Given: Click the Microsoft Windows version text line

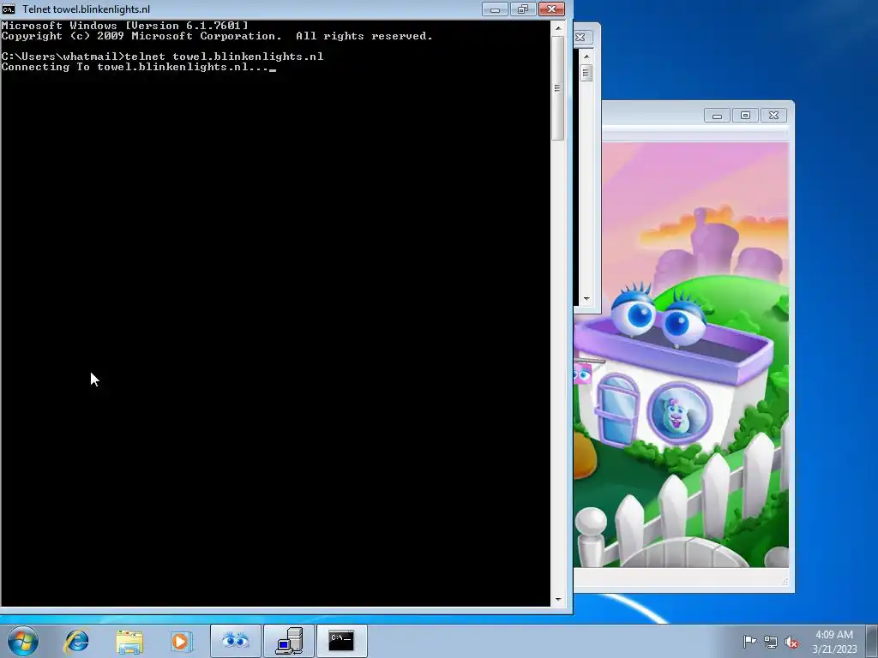Looking at the screenshot, I should click(124, 26).
